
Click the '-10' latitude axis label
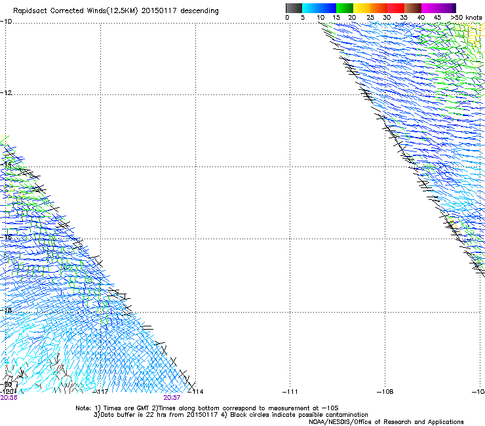pyautogui.click(x=6, y=22)
